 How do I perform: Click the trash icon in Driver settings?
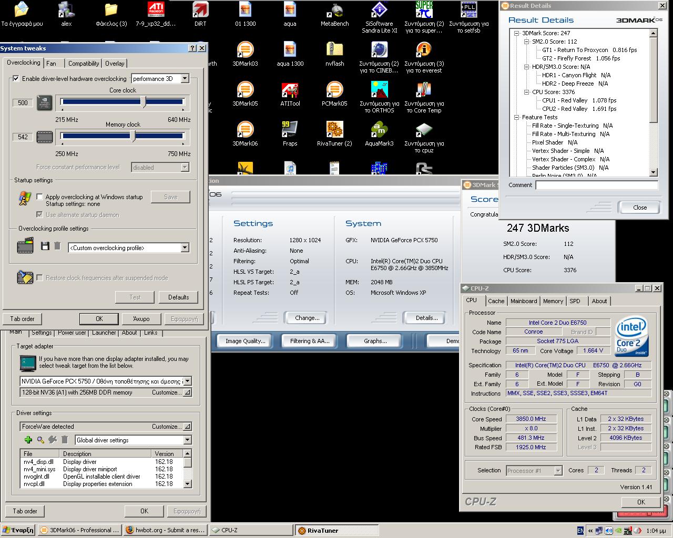[x=65, y=440]
